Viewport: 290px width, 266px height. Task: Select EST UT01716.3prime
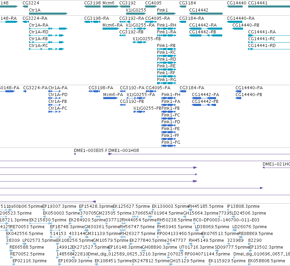pos(181,251)
